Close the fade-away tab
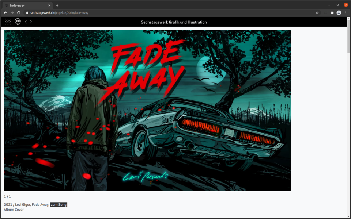Image resolution: width=351 pixels, height=219 pixels. 49,5
